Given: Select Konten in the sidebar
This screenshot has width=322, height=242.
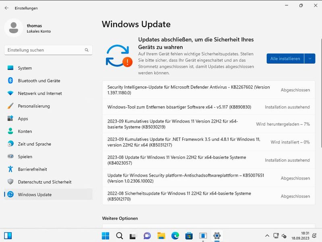Looking at the screenshot, I should [x=48, y=131].
